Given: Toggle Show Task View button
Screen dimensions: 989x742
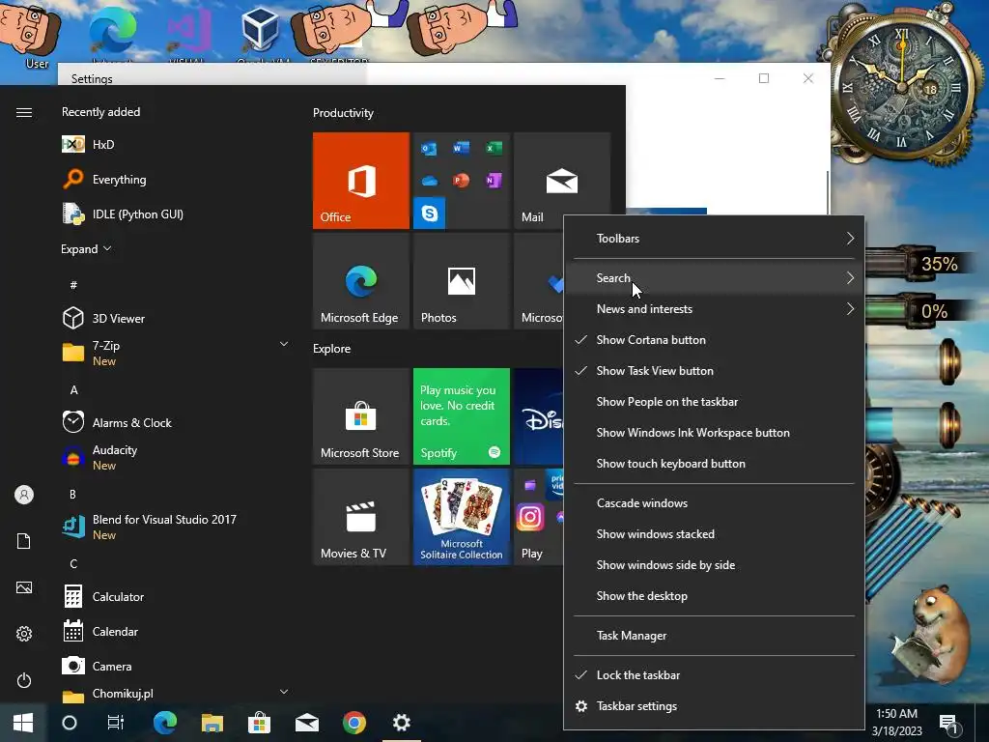Looking at the screenshot, I should (714, 371).
